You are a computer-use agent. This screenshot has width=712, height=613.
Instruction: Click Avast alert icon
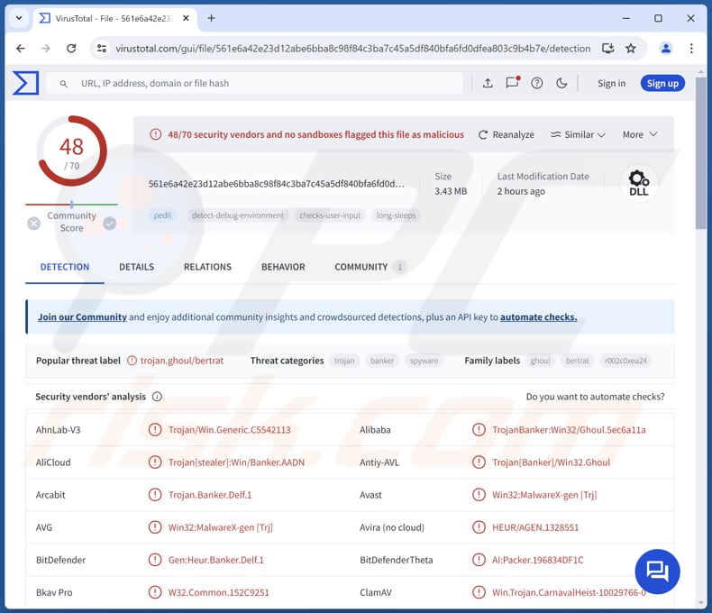[479, 495]
